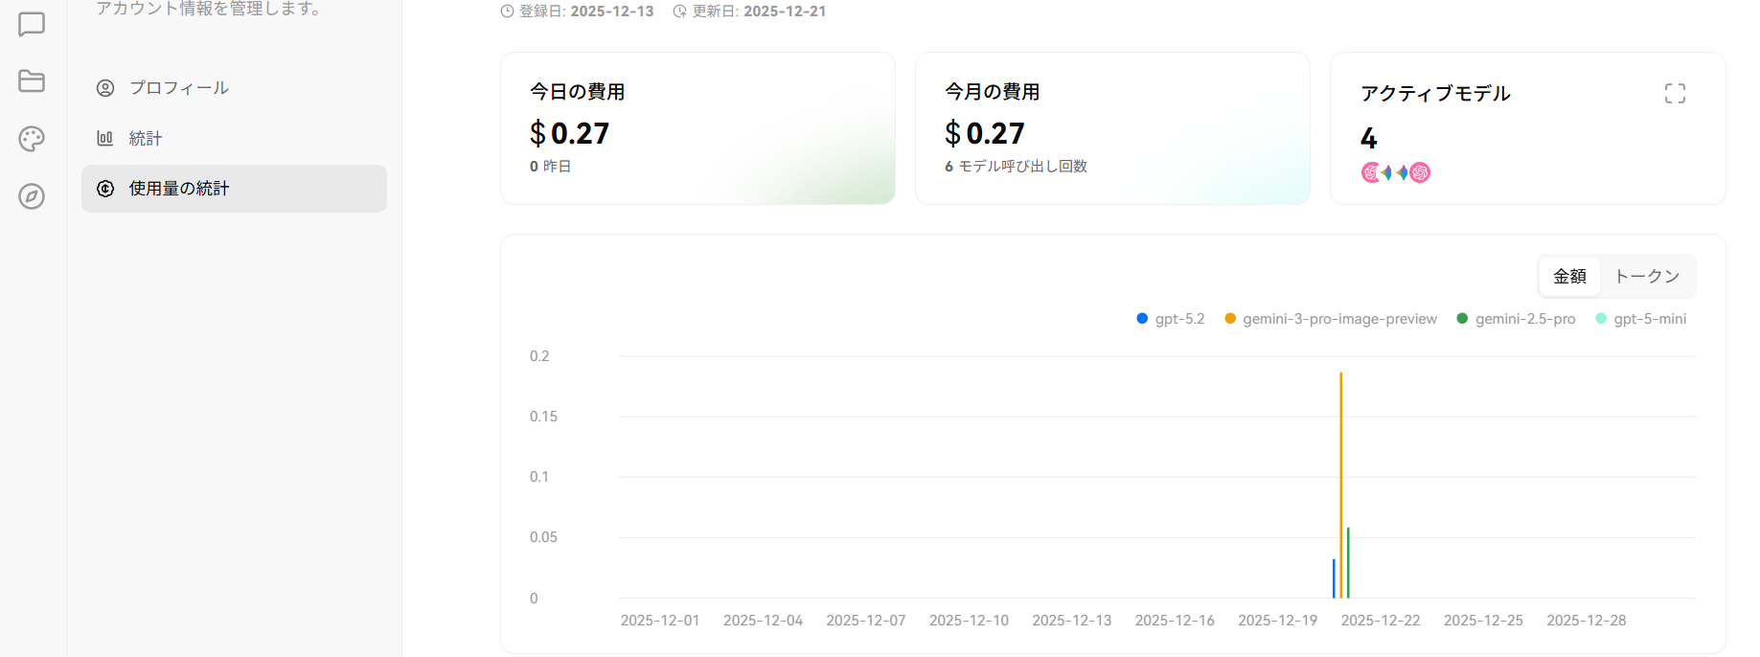The width and height of the screenshot is (1760, 657).
Task: Click the アクティブモデル count 4
Action: (x=1369, y=139)
